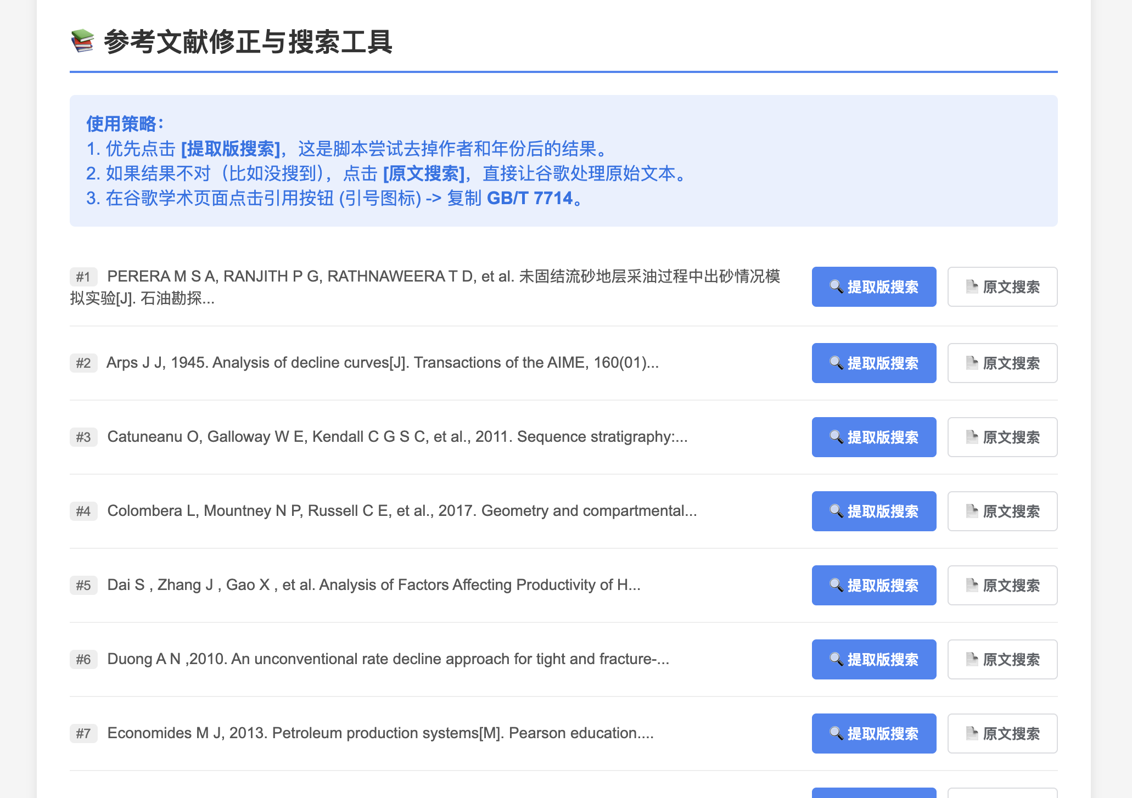Click the Arps decline curves reference text
Image resolution: width=1132 pixels, height=798 pixels.
point(382,363)
